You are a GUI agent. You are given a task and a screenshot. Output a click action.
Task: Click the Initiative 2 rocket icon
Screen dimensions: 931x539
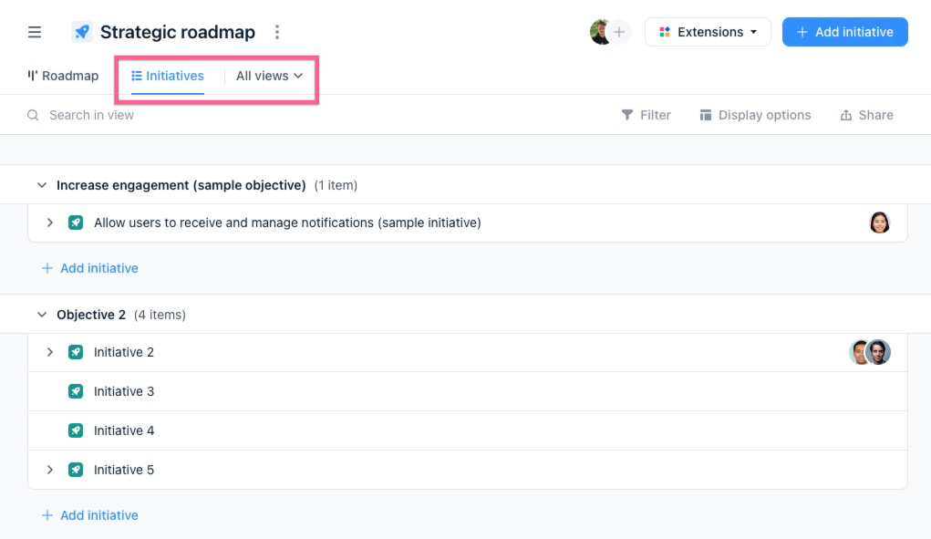(76, 352)
